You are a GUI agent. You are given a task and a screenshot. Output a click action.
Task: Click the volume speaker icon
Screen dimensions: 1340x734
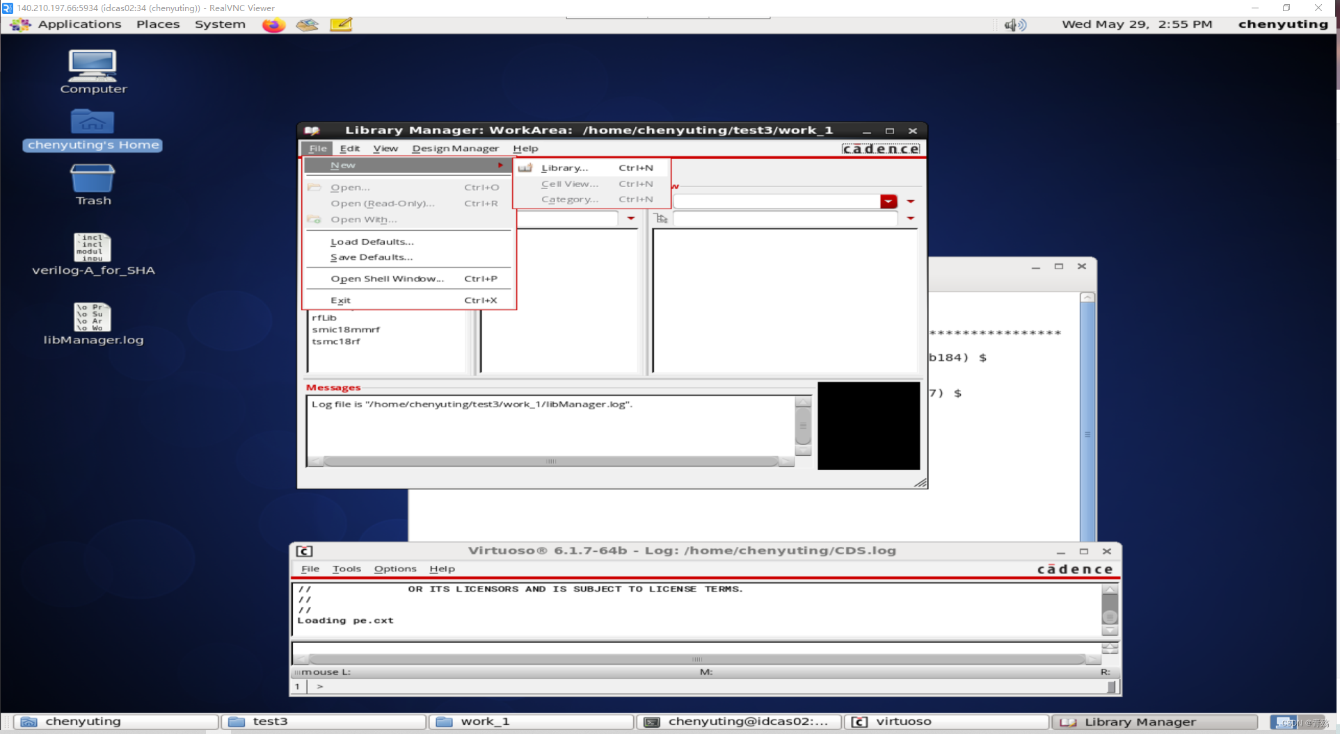point(1015,25)
